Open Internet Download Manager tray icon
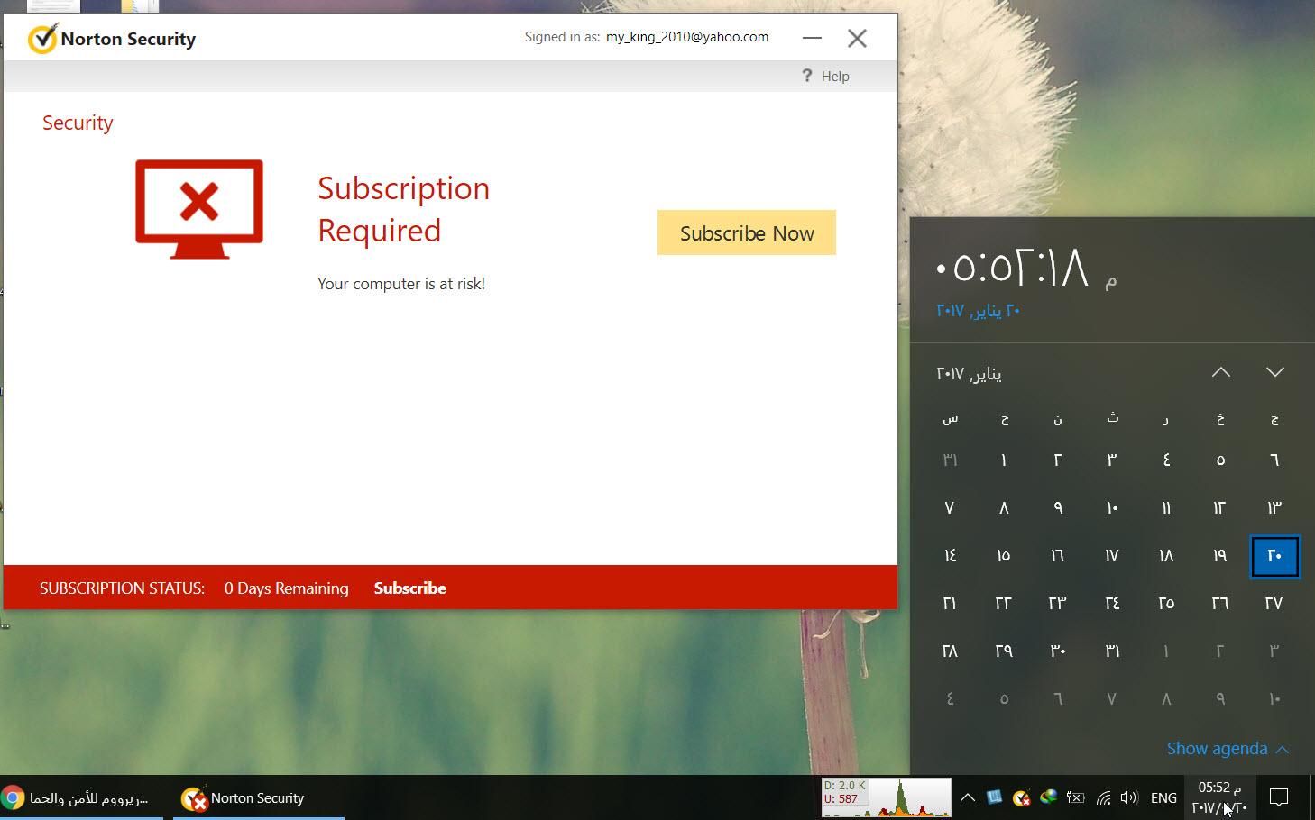The image size is (1315, 820). pyautogui.click(x=1048, y=797)
